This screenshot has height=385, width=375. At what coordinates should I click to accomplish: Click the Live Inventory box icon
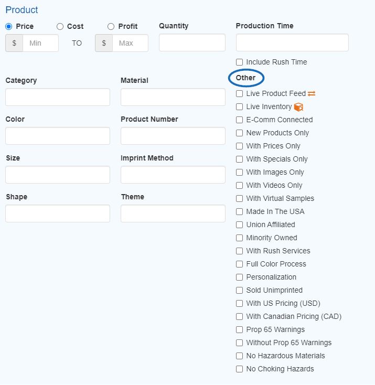point(298,107)
